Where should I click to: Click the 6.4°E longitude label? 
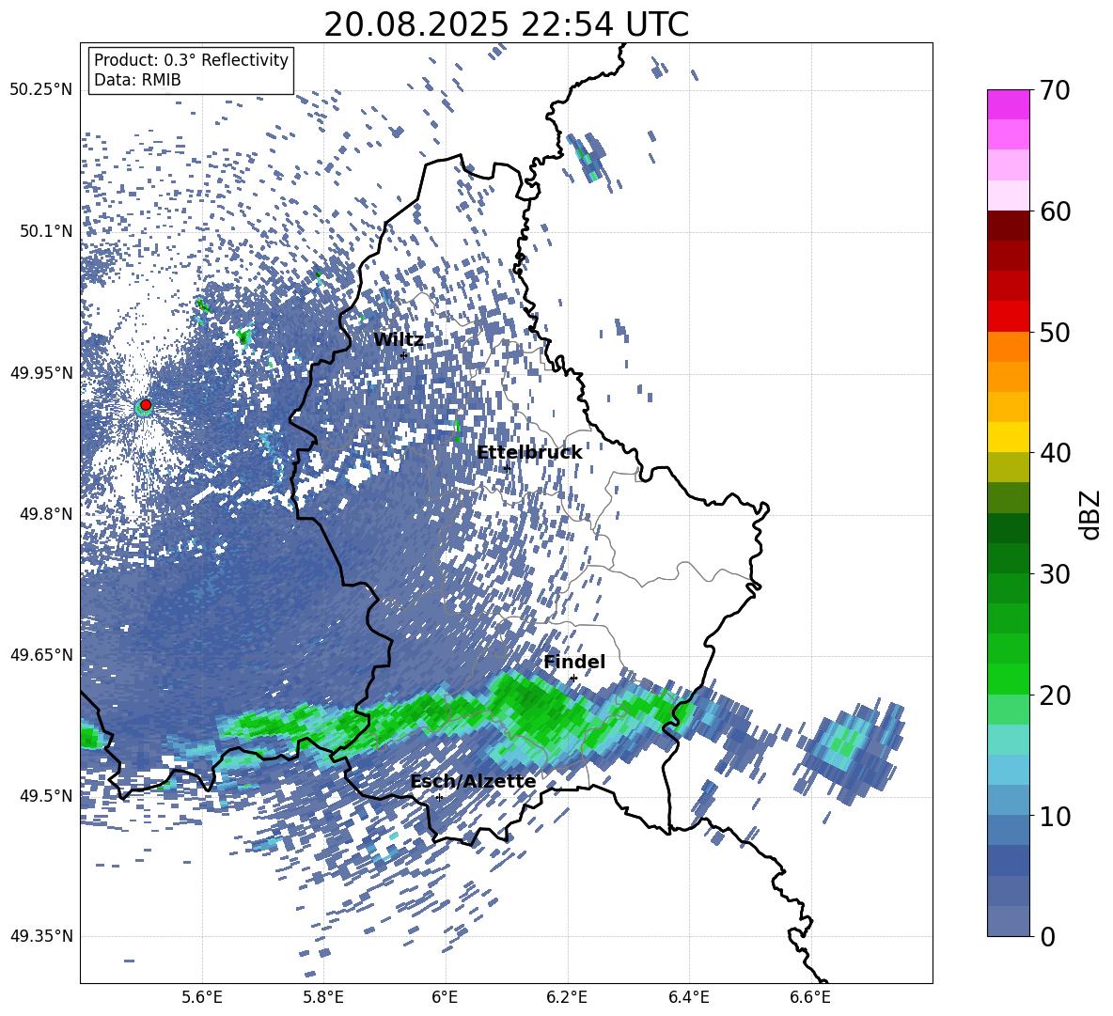(x=689, y=998)
